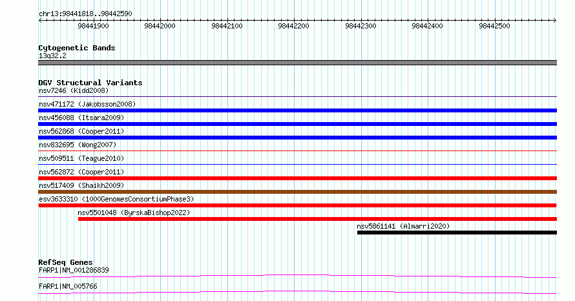
Task: Click magenta gene line for FARP1 NM_005766
Action: (297, 292)
